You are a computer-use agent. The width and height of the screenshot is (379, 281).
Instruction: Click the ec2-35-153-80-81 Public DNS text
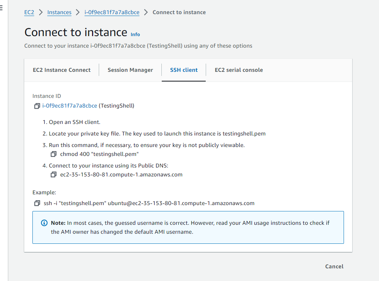(x=121, y=175)
